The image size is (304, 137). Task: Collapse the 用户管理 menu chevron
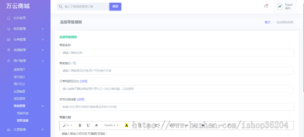pos(43,61)
